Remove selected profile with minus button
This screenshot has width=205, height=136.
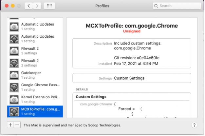(17, 125)
